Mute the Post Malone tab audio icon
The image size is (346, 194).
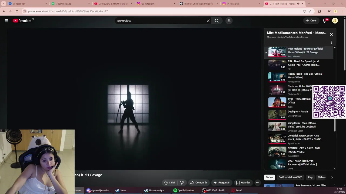click(x=298, y=4)
